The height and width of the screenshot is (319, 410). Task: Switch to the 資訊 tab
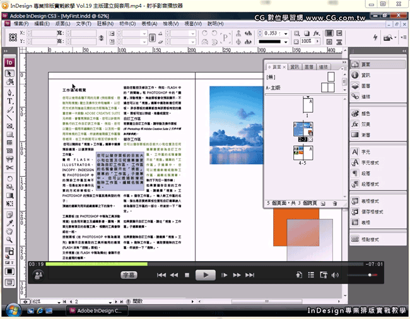coord(295,67)
